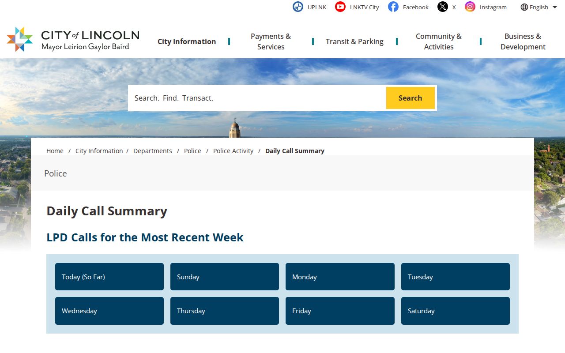The height and width of the screenshot is (353, 565).
Task: Click the City of Lincoln star logo
Action: [20, 39]
